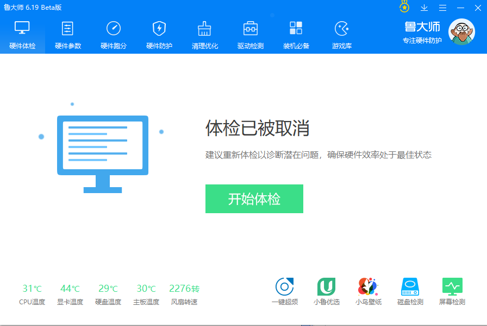Viewport: 487px width, 326px height.
Task: Open the 装机必备 essential software tab
Action: tap(296, 35)
